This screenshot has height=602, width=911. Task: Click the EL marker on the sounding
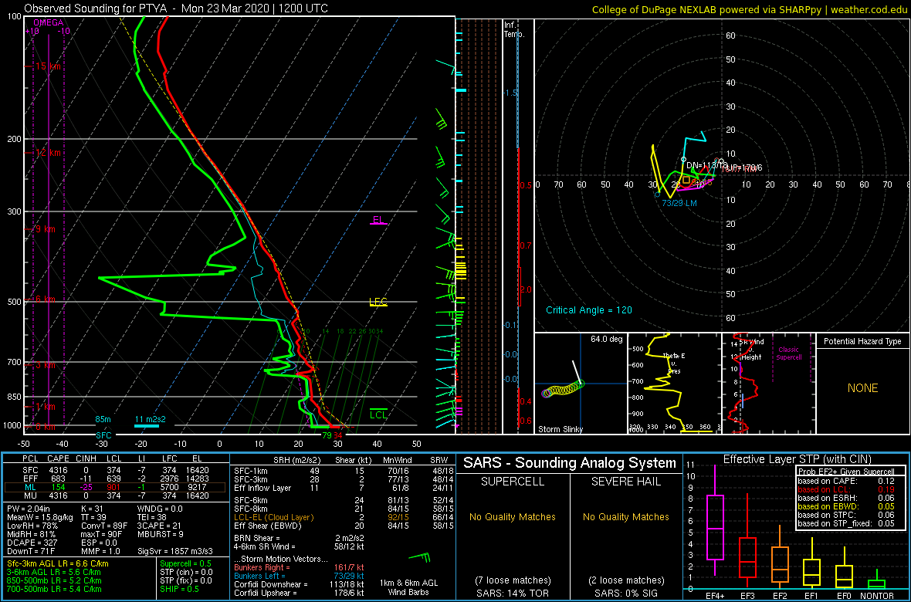[378, 220]
